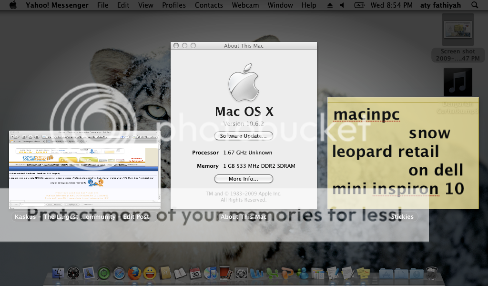Select the Stickies note window
488x286 pixels.
click(x=403, y=153)
